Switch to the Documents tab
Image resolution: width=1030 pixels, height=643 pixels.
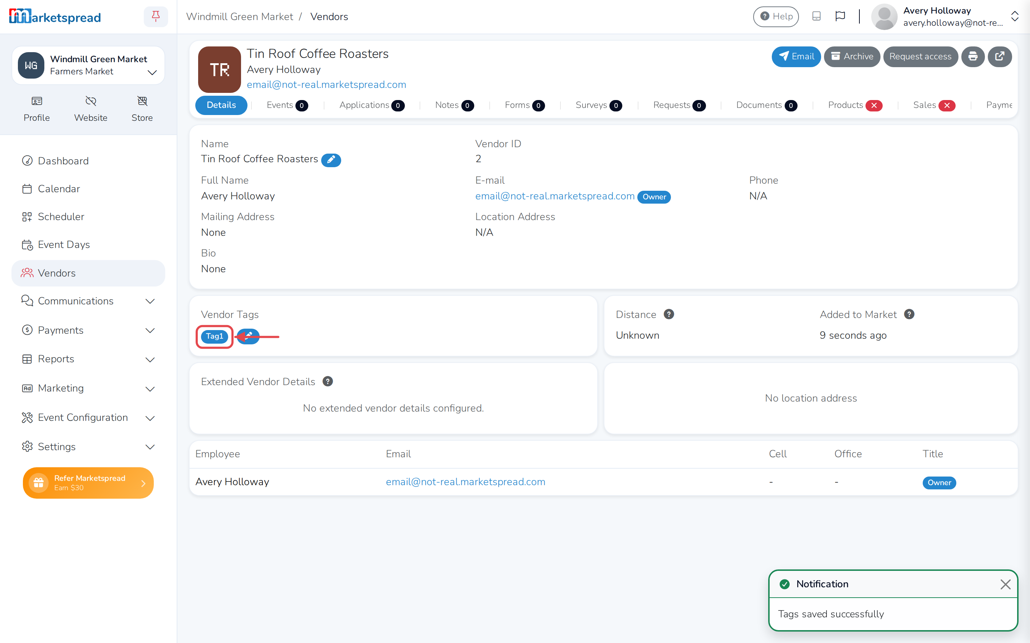click(766, 105)
